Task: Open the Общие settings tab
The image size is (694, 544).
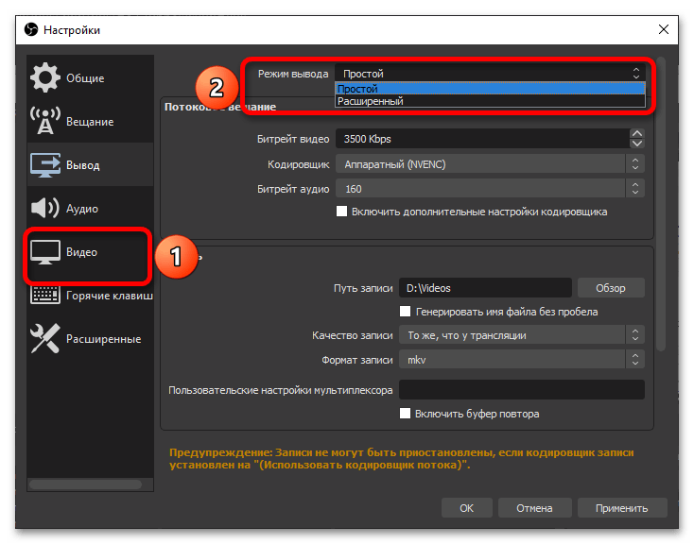Action: [90, 77]
